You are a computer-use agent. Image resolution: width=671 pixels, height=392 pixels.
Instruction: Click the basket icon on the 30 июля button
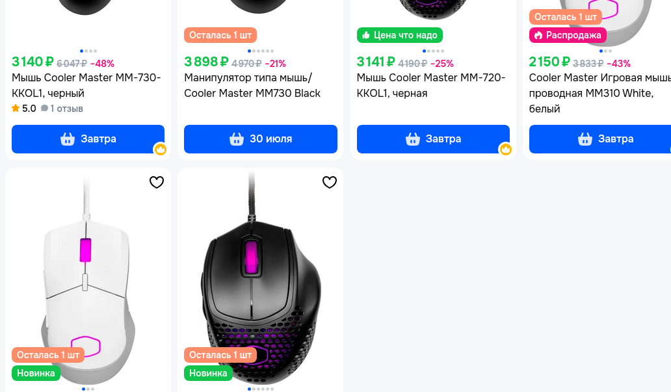point(237,139)
